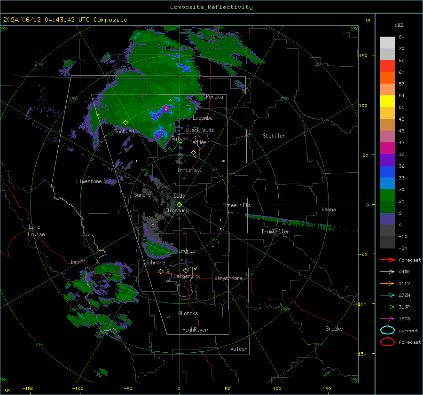This screenshot has height=395, width=423.
Task: Click the yellow diamond marker above Calgary
Action: click(186, 271)
